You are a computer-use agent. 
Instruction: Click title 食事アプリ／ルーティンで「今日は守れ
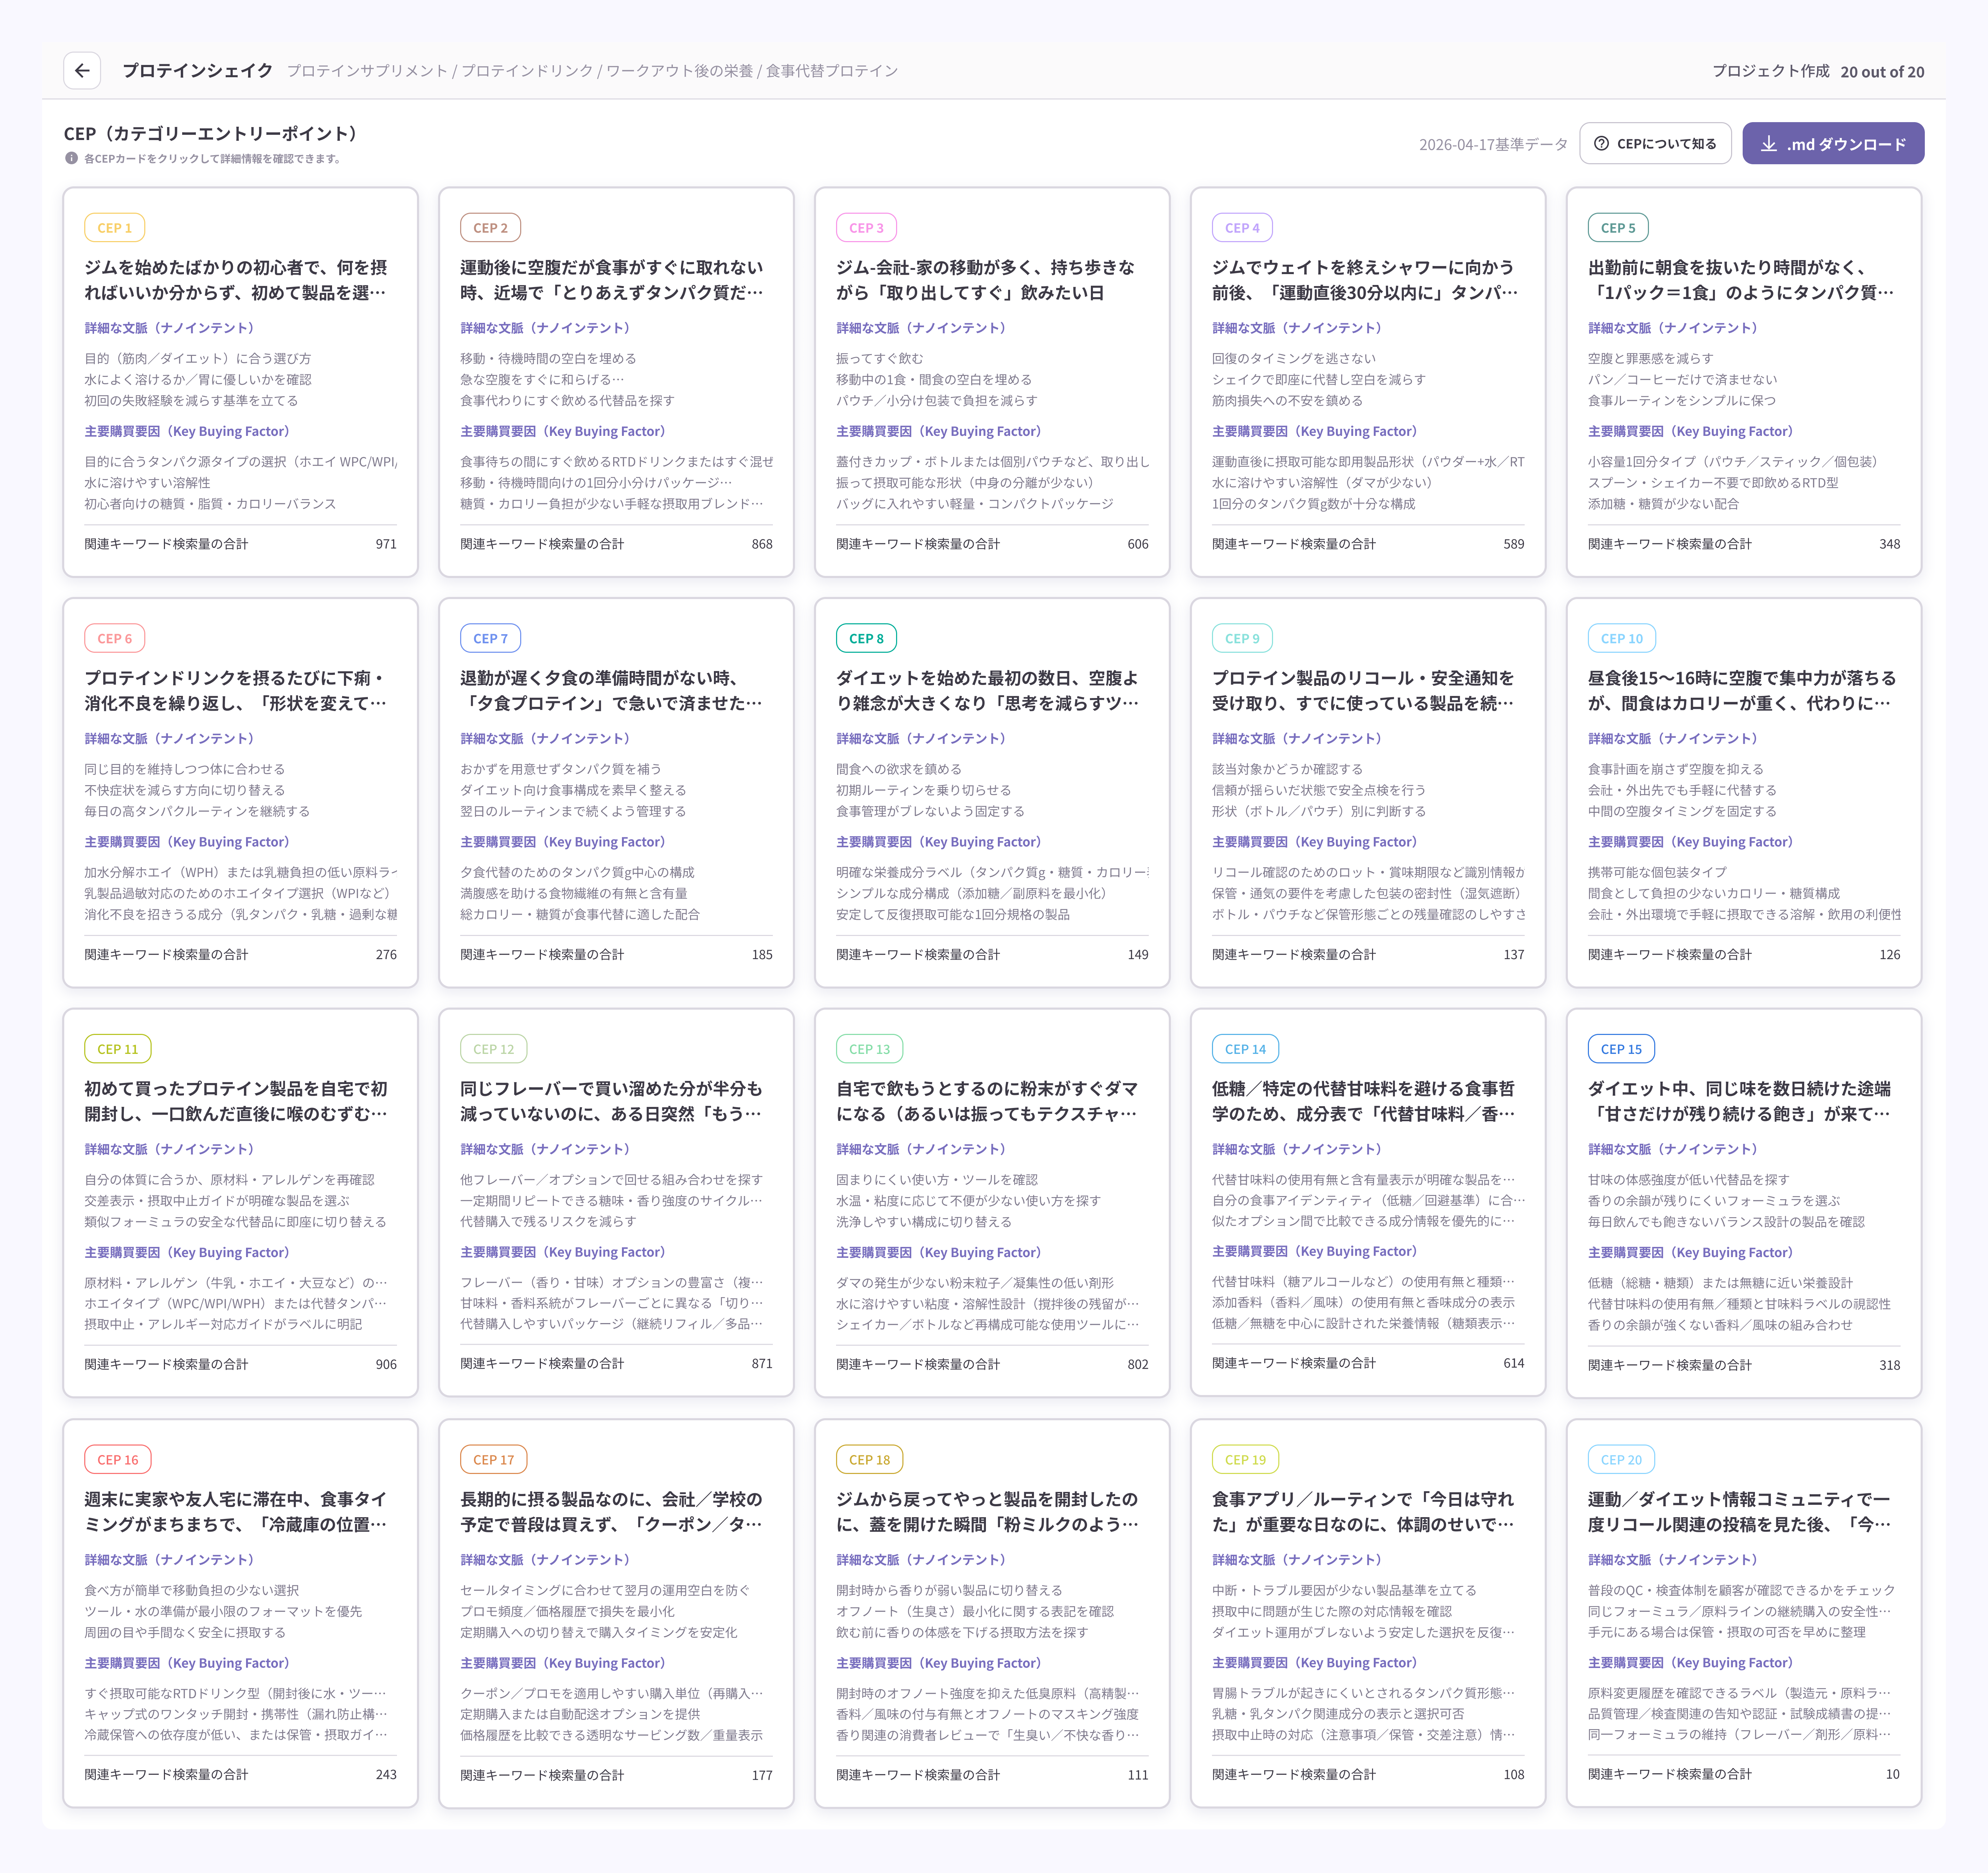pos(1364,1512)
